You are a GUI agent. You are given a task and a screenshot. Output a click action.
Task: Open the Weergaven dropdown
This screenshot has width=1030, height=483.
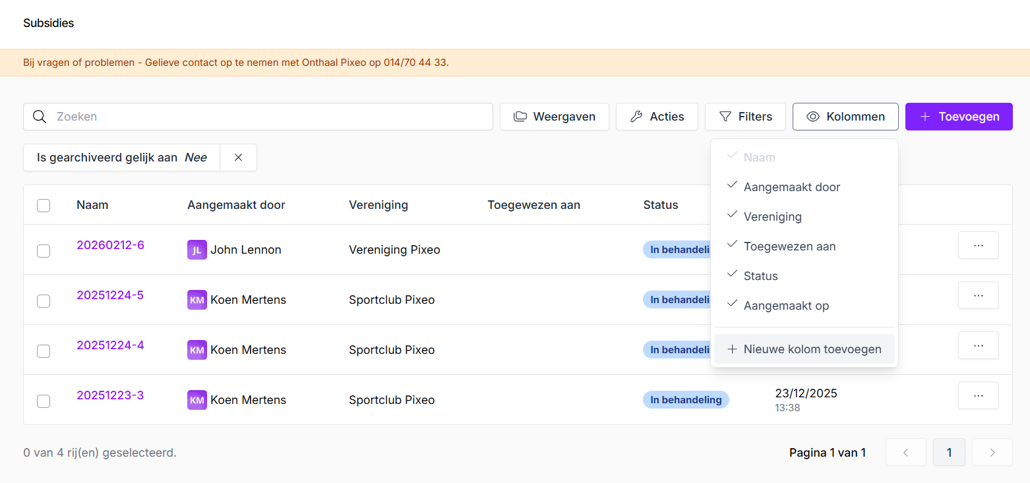[554, 117]
